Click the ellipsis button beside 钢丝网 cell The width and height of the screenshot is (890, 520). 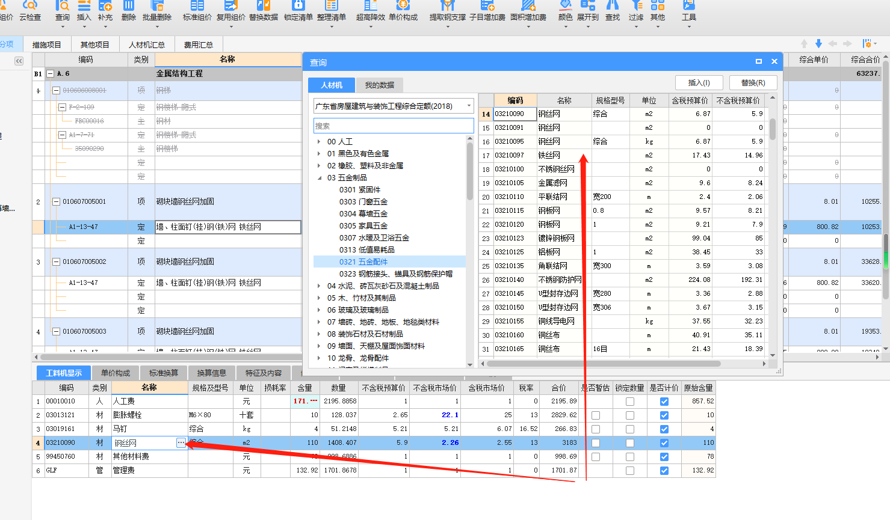pos(181,442)
